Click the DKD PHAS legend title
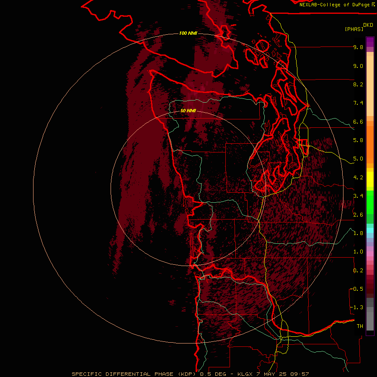The image size is (377, 377). (x=359, y=27)
